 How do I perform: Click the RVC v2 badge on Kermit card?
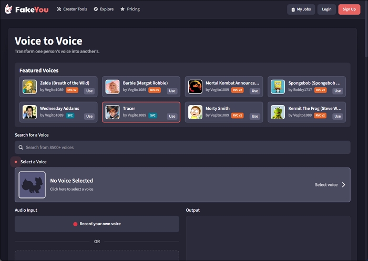pos(320,116)
